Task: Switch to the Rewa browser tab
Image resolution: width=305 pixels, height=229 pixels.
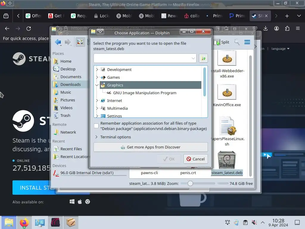Action: pos(169,16)
